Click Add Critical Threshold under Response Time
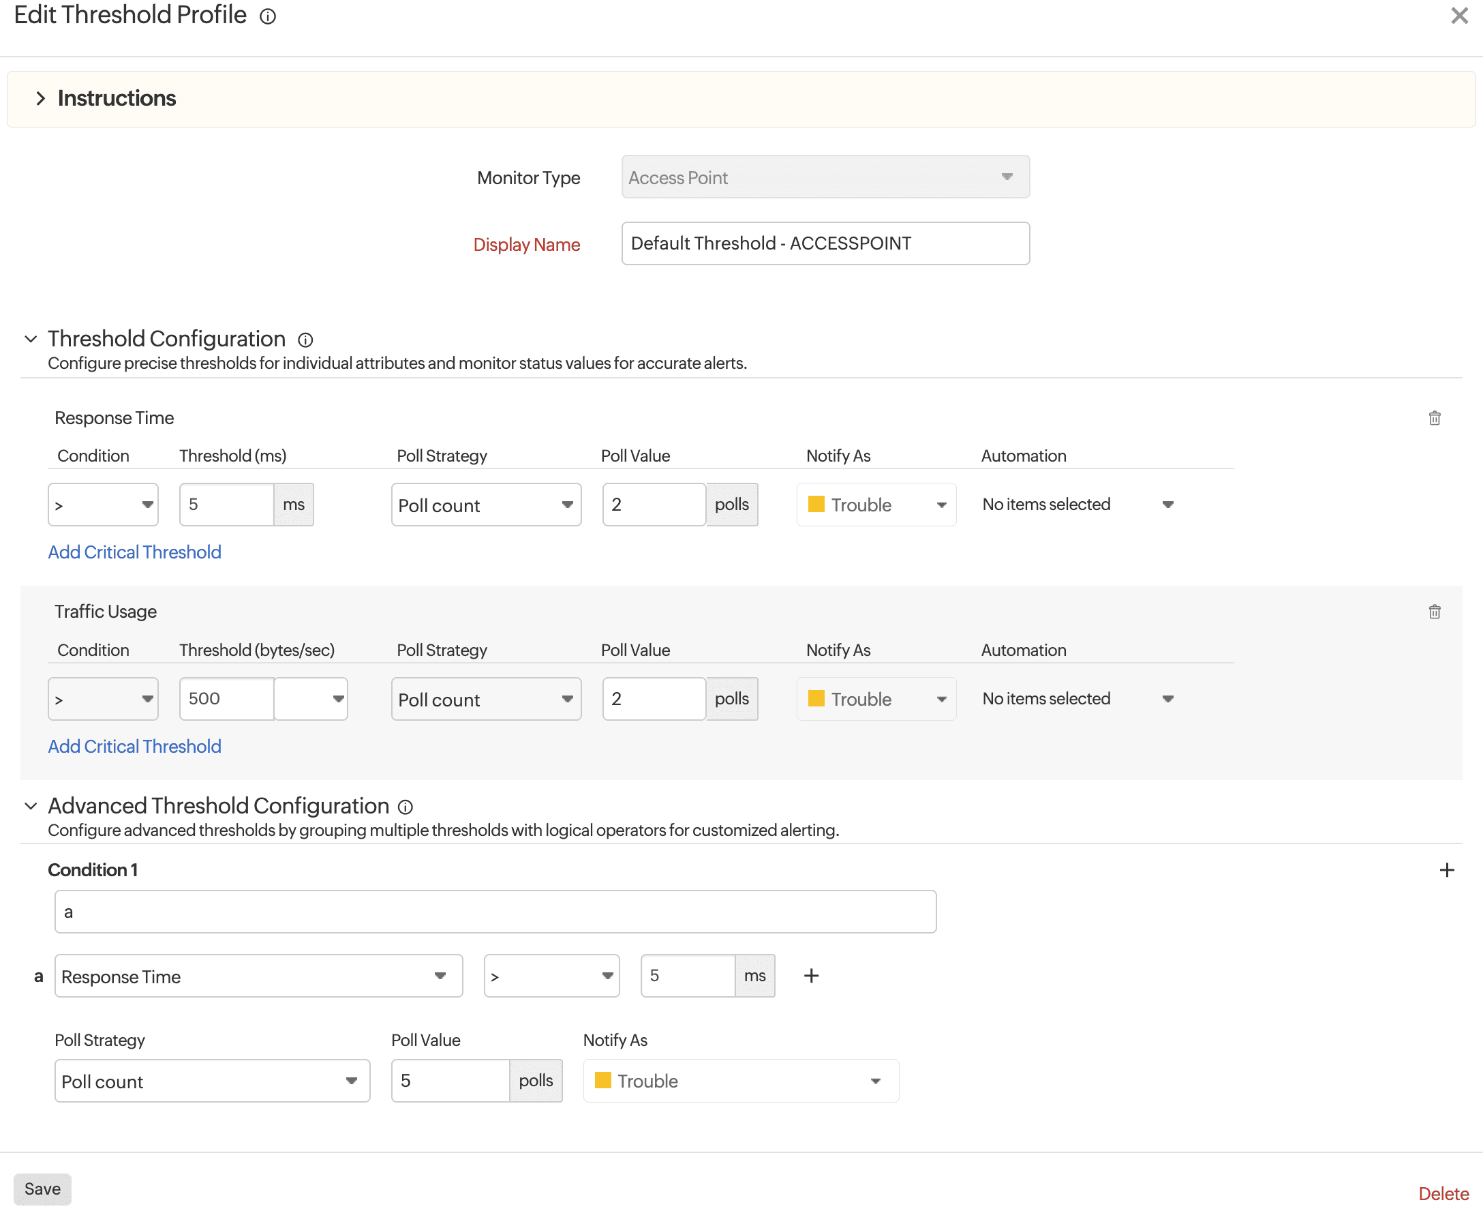The height and width of the screenshot is (1211, 1483). pos(134,552)
